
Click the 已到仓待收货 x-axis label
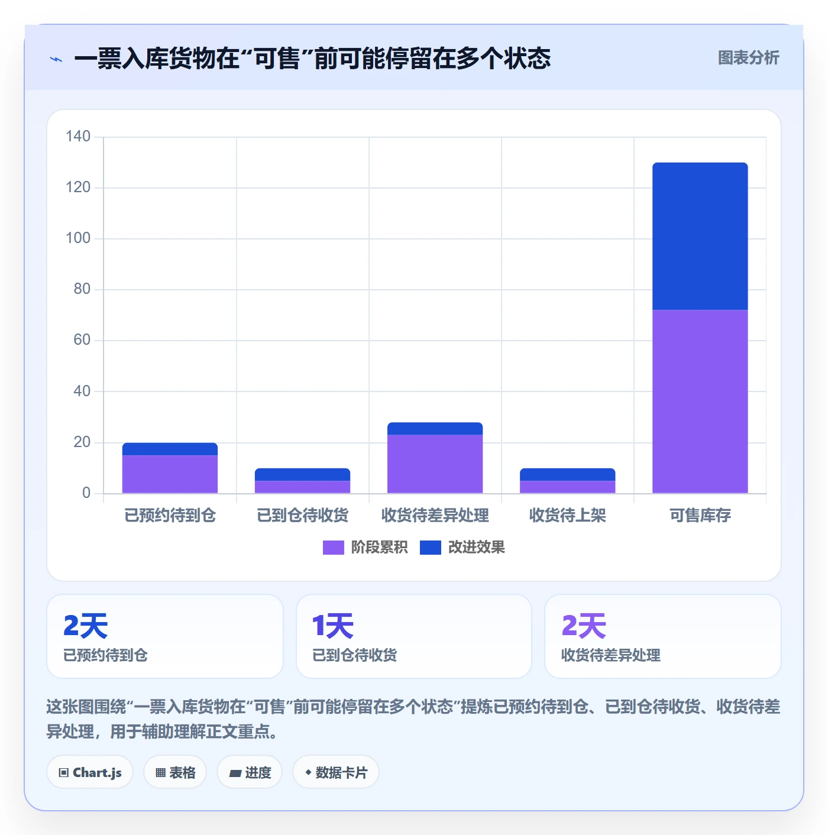302,516
